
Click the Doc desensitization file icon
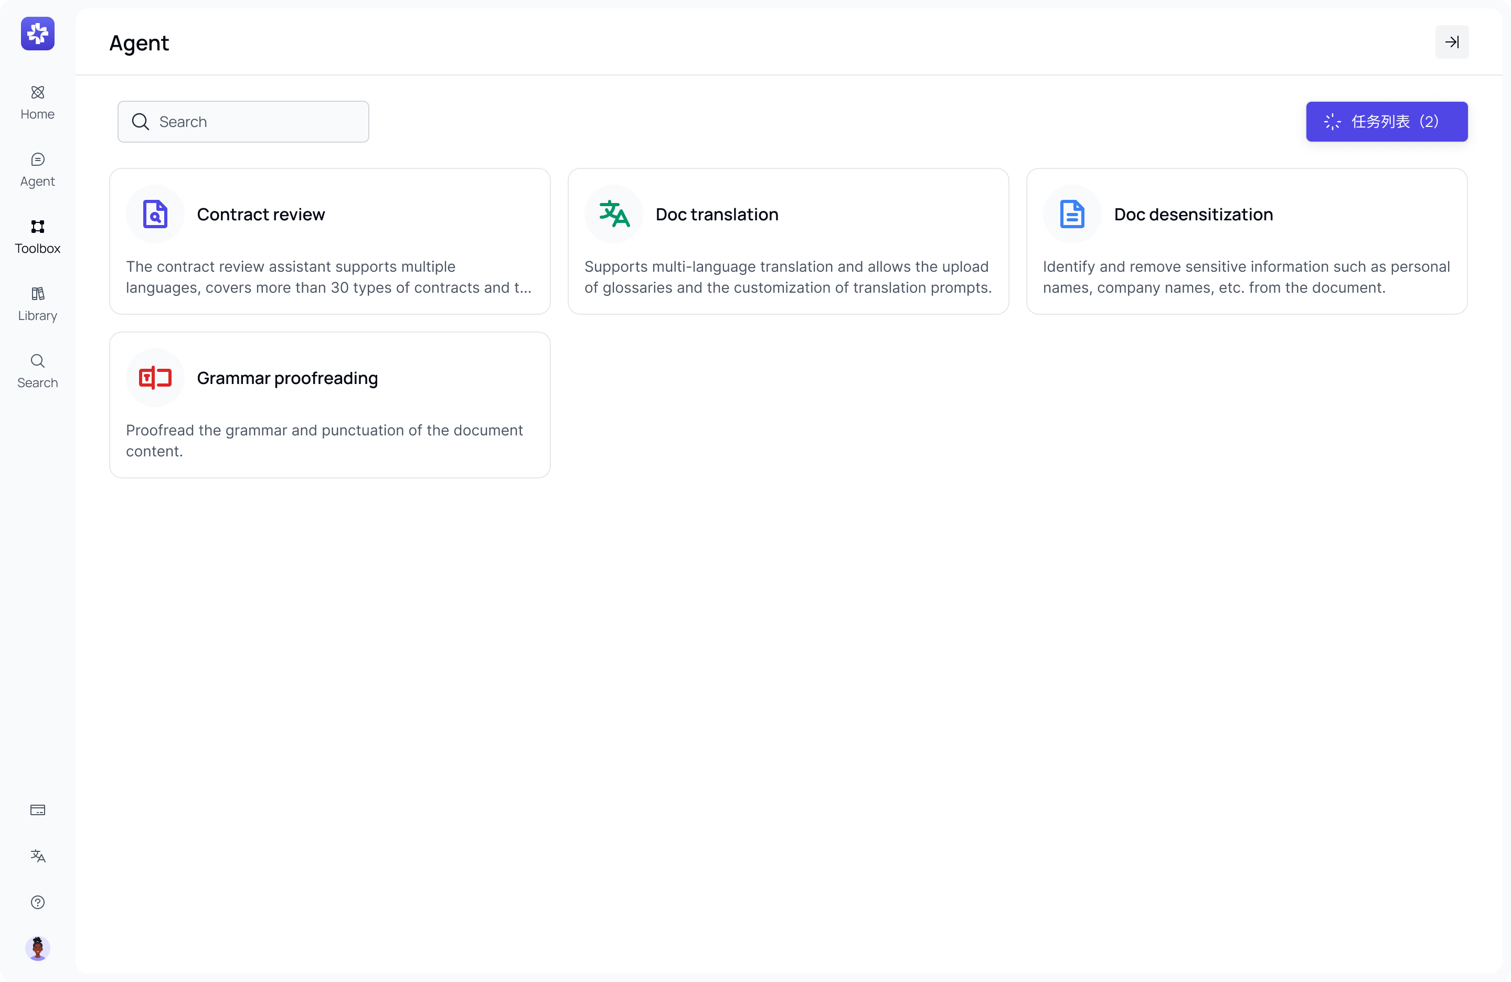point(1072,214)
